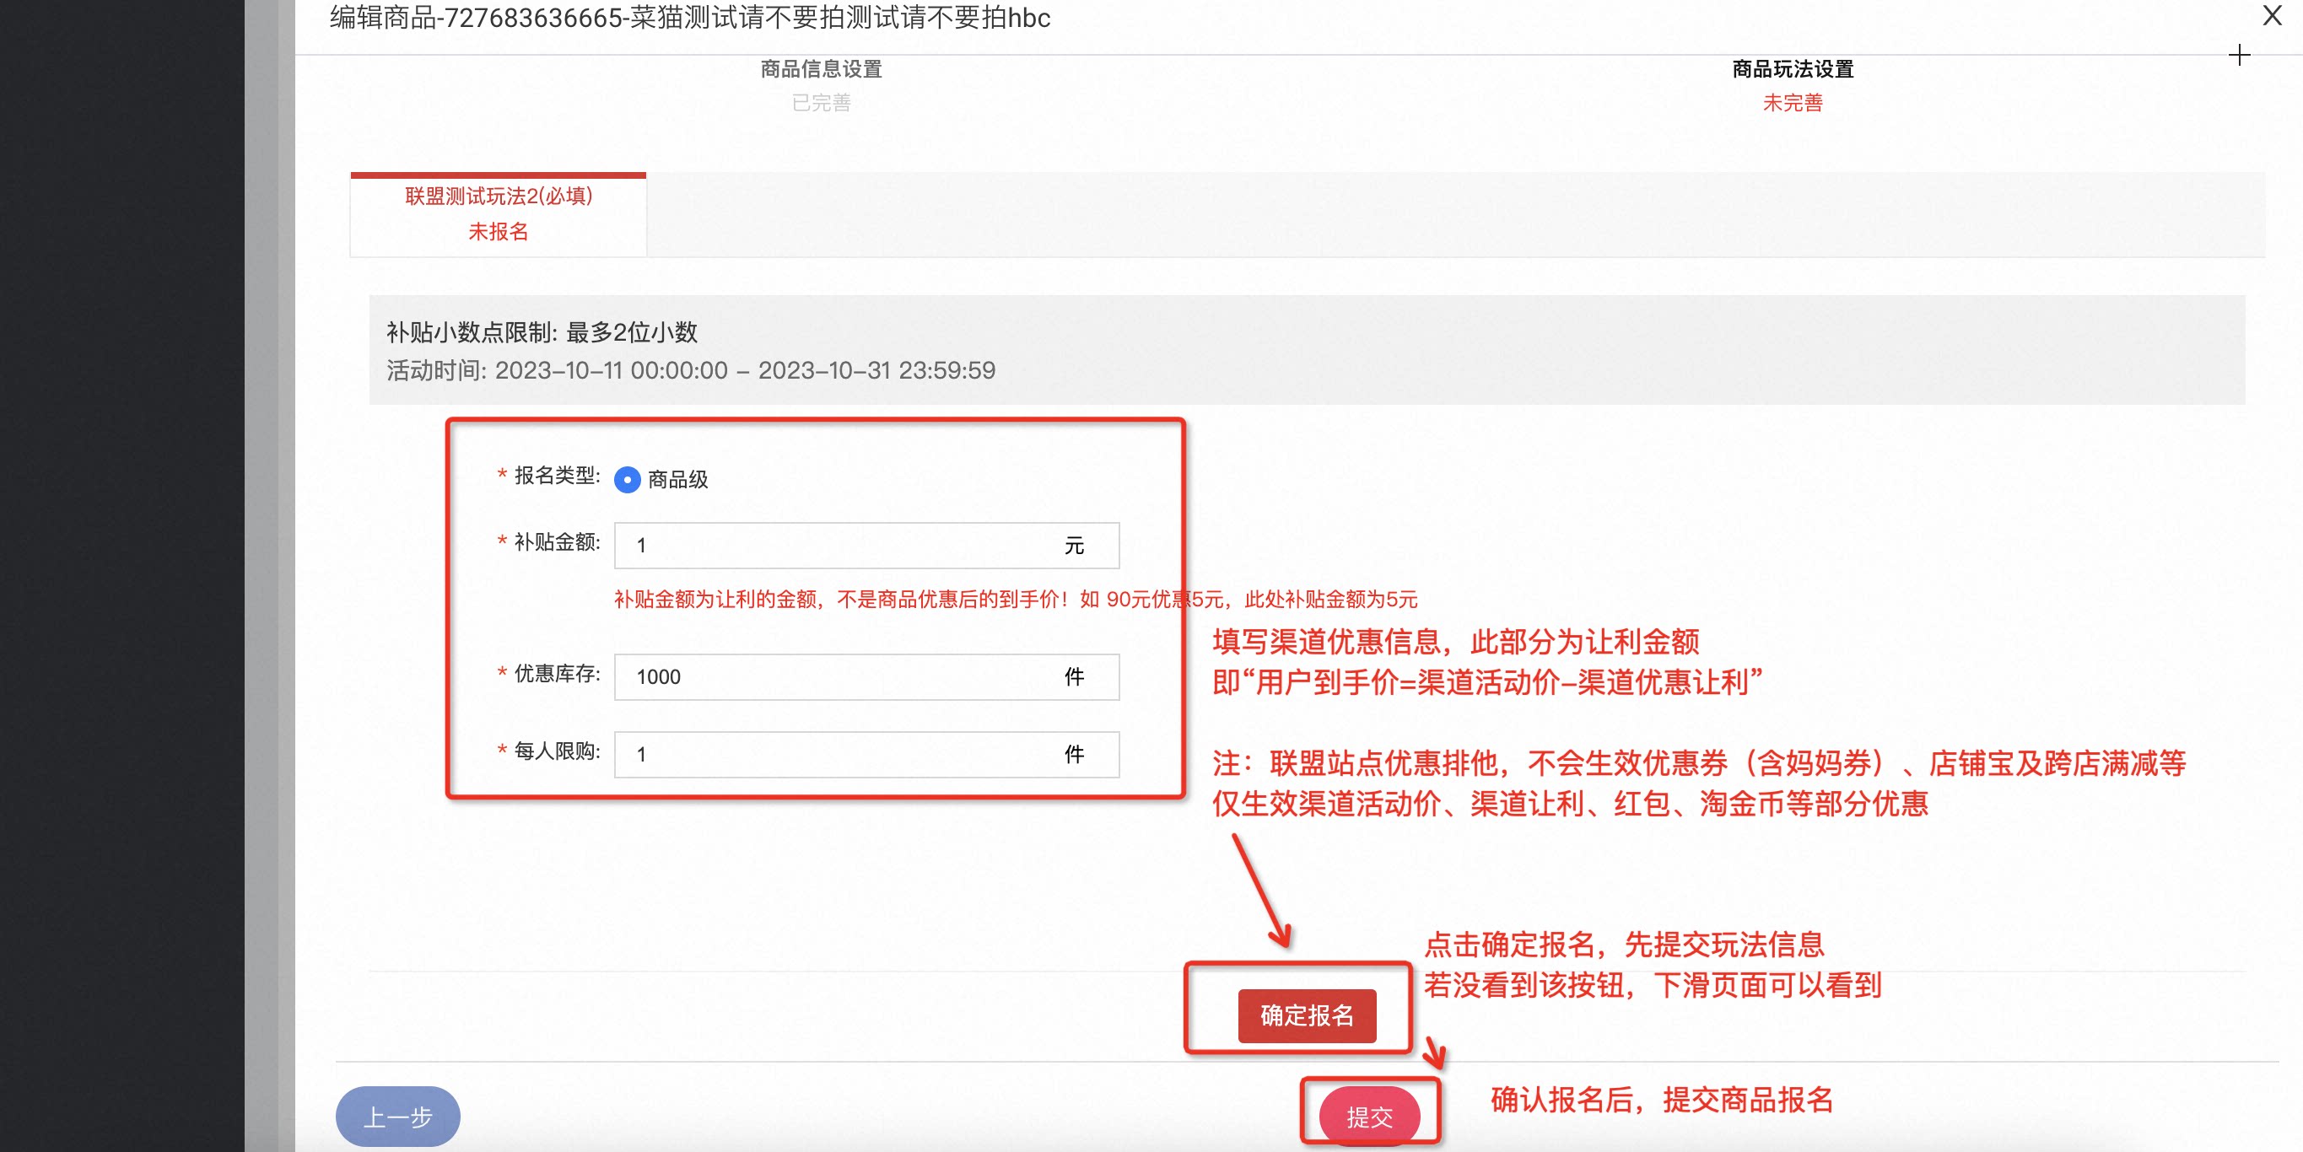
Task: Go to 商品信息设置 step
Action: (x=821, y=69)
